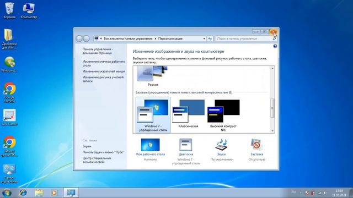Screen dimensions: 353x198
Task: Open Цвет окна window color settings
Action: 186,152
